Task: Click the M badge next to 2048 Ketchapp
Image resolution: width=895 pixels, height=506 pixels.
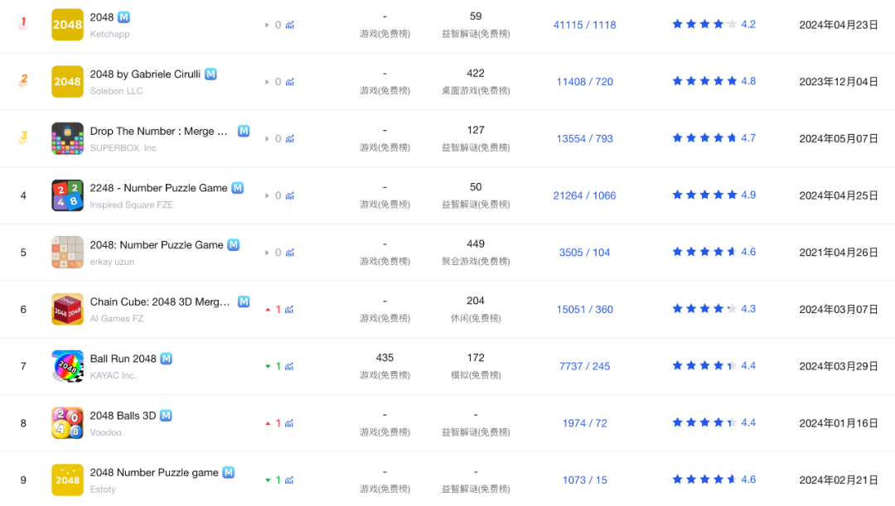Action: pyautogui.click(x=123, y=17)
